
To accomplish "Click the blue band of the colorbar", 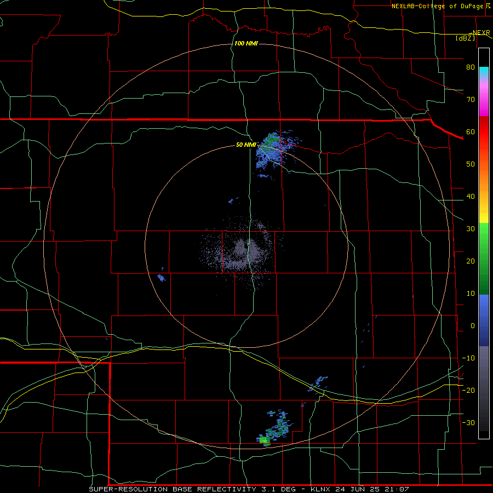I will 484,320.
